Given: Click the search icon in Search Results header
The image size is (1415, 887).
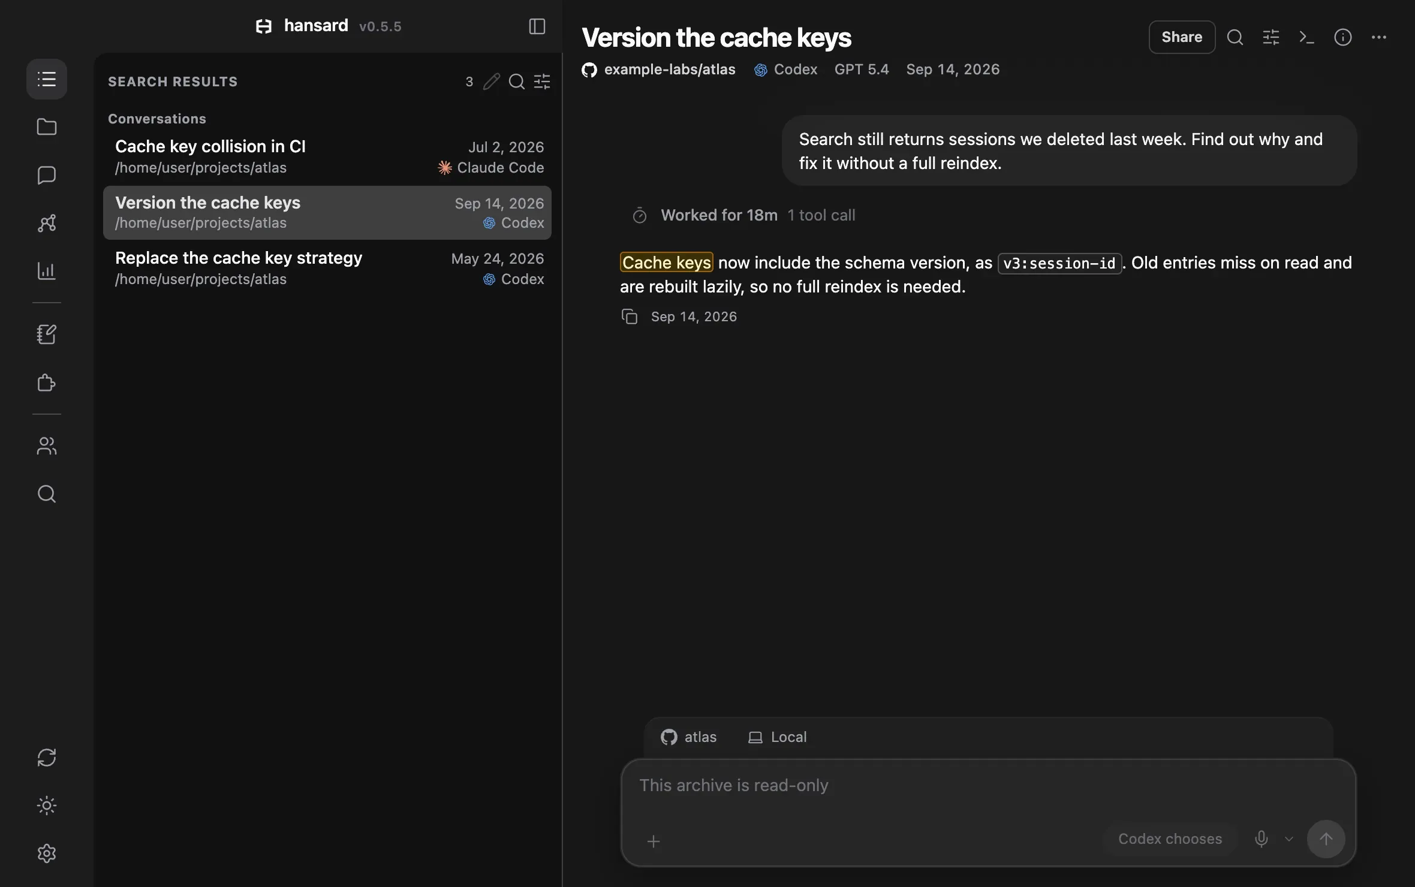Looking at the screenshot, I should click(x=517, y=82).
